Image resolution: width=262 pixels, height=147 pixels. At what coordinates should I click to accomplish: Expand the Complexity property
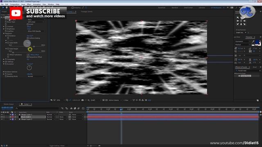click(4, 59)
